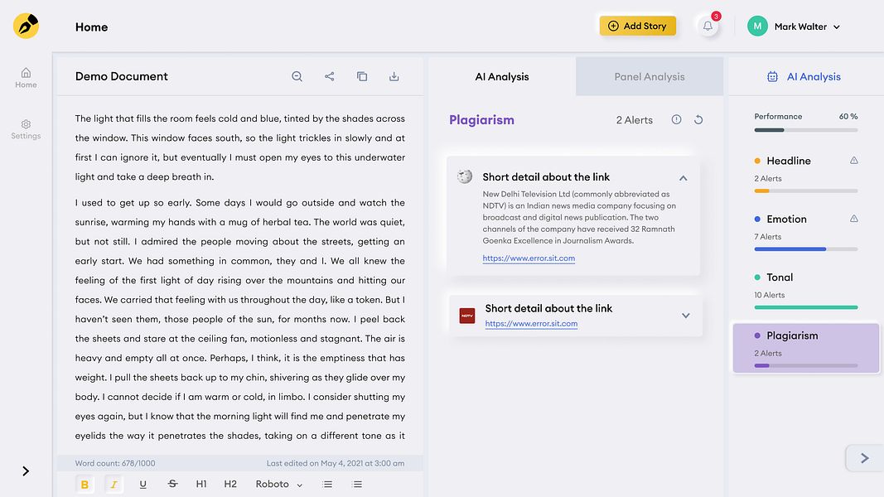
Task: Switch to the Panel Analysis tab
Action: tap(650, 77)
